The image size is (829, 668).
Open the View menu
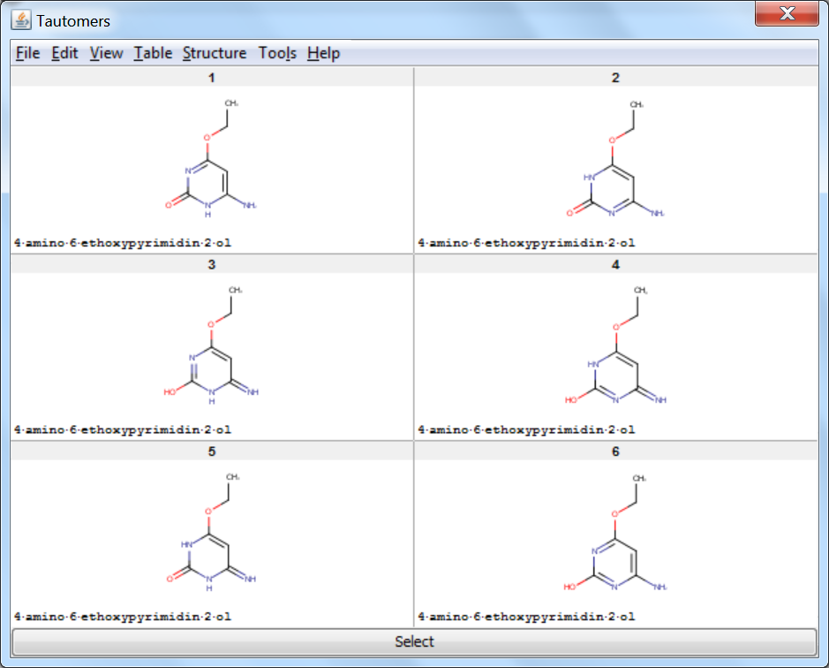click(x=106, y=53)
